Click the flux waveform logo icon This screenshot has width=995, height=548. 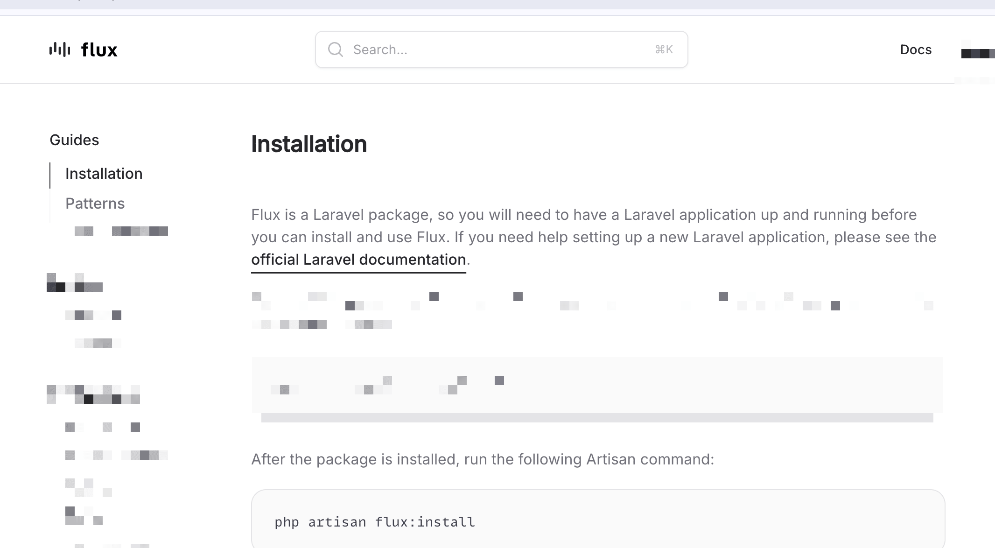coord(60,49)
